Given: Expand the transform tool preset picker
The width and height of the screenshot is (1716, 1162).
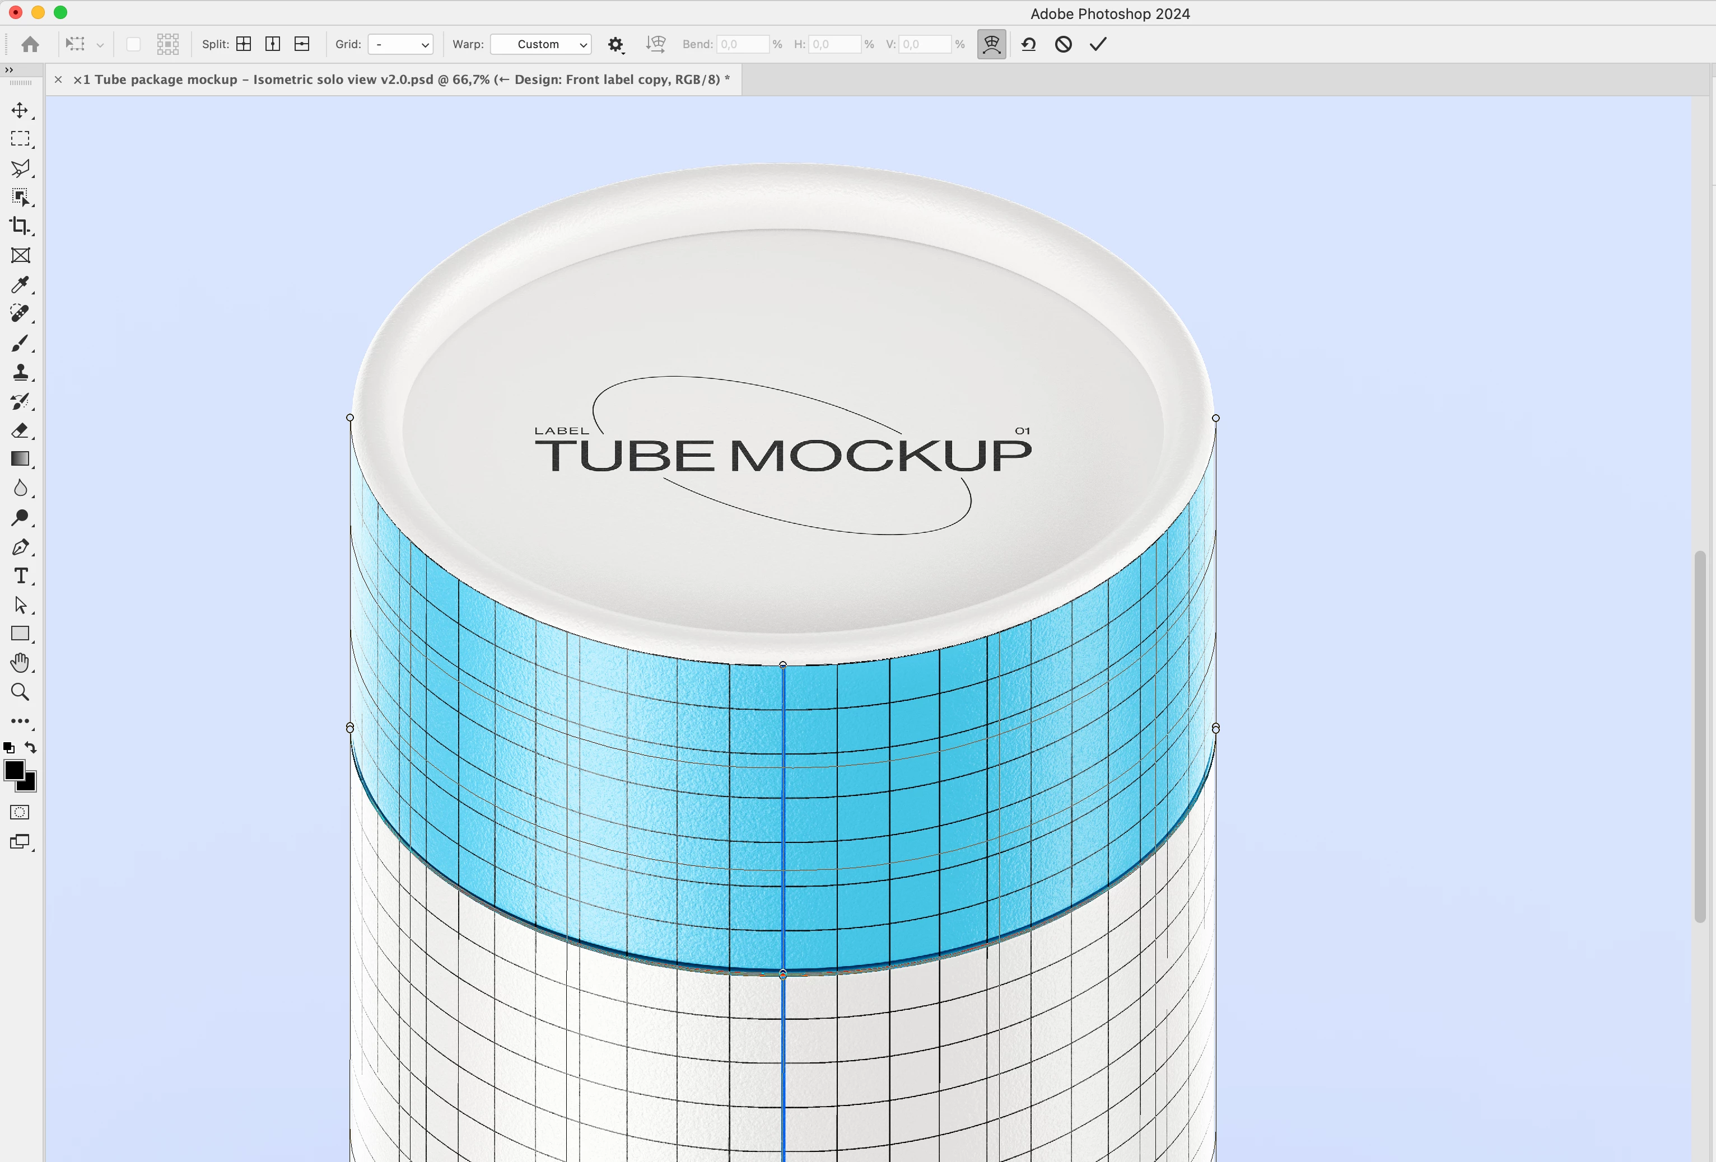Looking at the screenshot, I should [100, 45].
